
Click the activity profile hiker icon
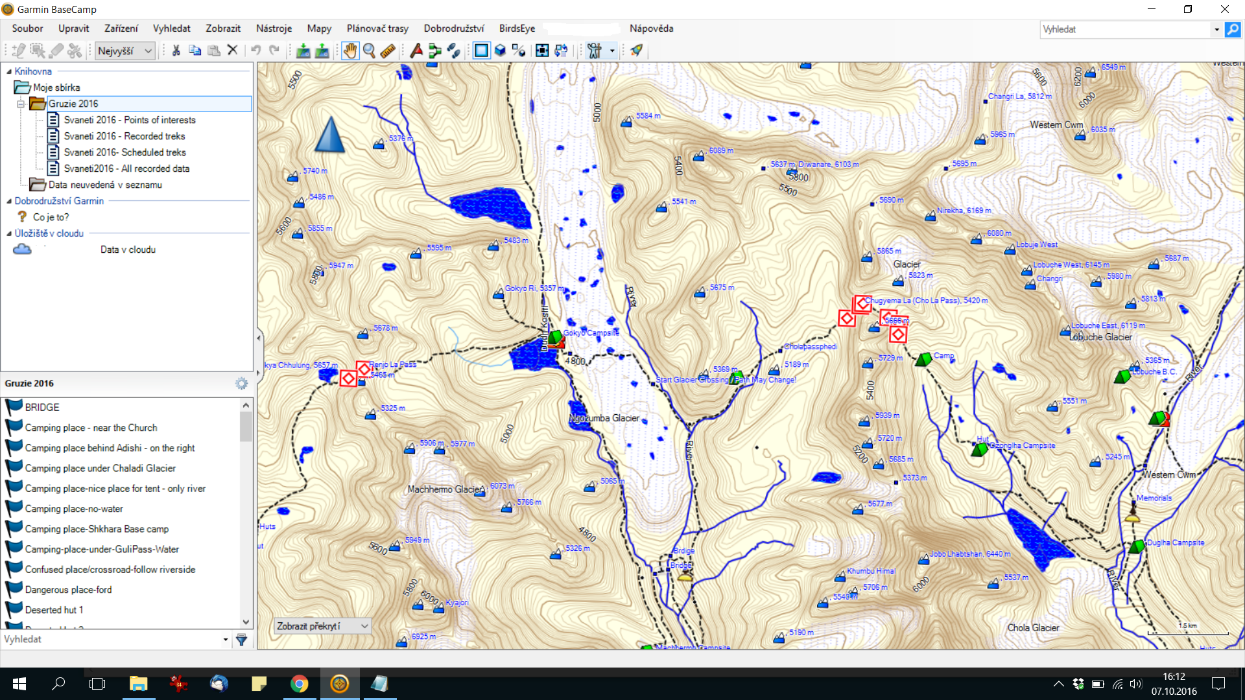pos(595,51)
